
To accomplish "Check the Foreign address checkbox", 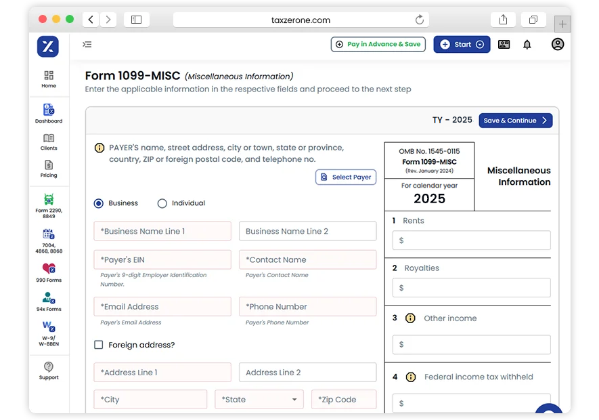I will [98, 345].
